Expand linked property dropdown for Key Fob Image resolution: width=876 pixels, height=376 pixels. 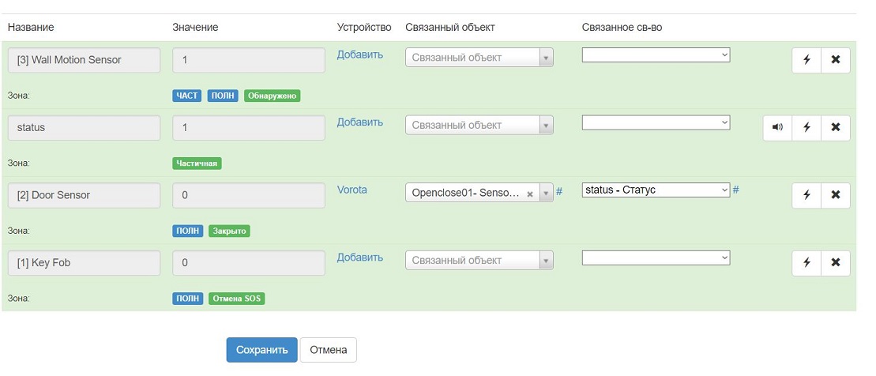click(x=656, y=258)
